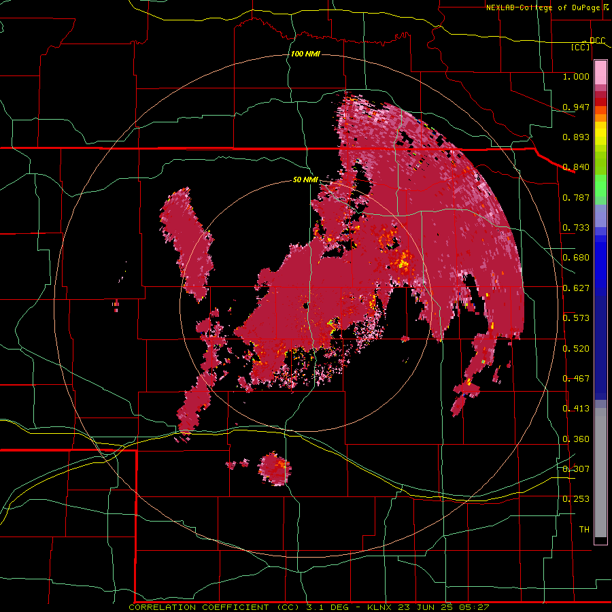Select the 0.733 scale value
The height and width of the screenshot is (612, 612).
[576, 228]
